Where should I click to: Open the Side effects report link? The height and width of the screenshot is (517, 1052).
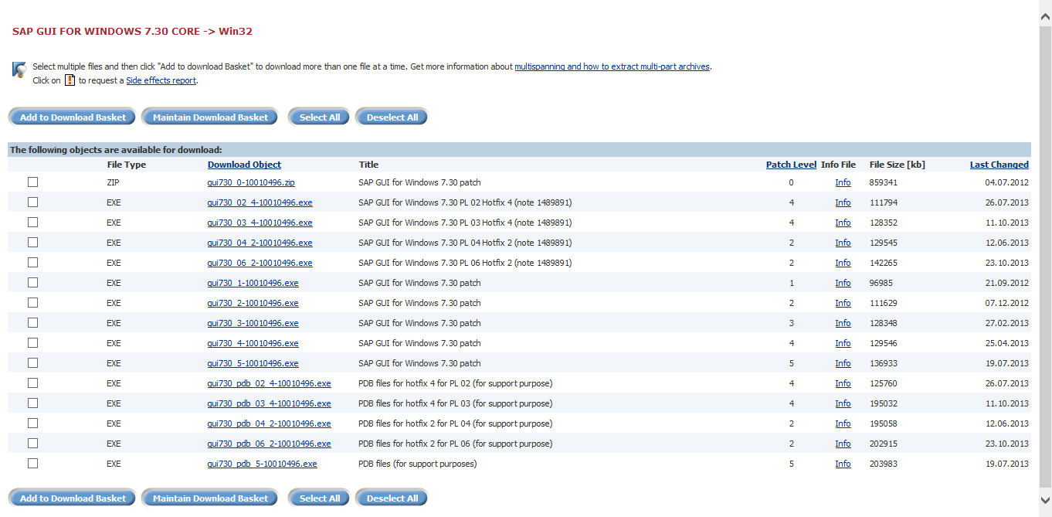point(161,80)
